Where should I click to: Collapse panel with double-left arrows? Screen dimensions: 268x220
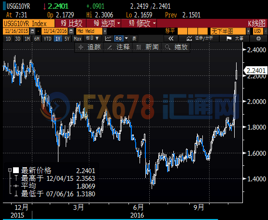[x=171, y=39]
